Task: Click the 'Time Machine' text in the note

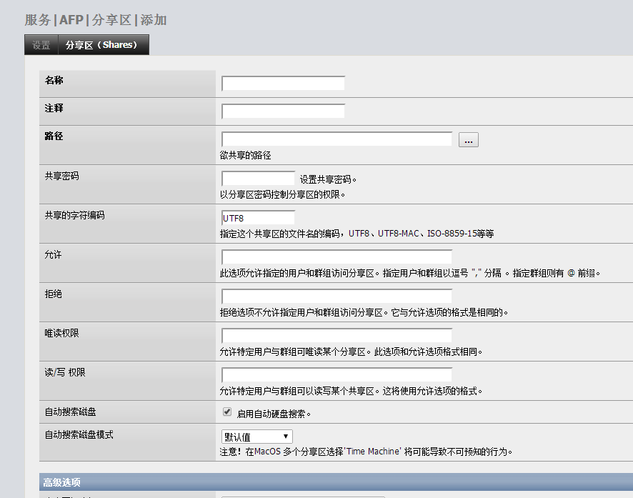Action: pyautogui.click(x=372, y=452)
